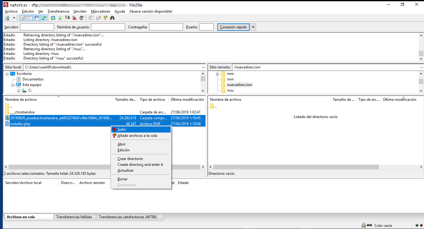Sort local list by Tipo de archivo
The width and height of the screenshot is (424, 229).
click(x=153, y=100)
